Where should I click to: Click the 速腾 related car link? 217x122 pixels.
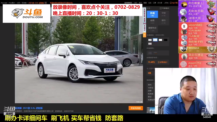(x=150, y=91)
